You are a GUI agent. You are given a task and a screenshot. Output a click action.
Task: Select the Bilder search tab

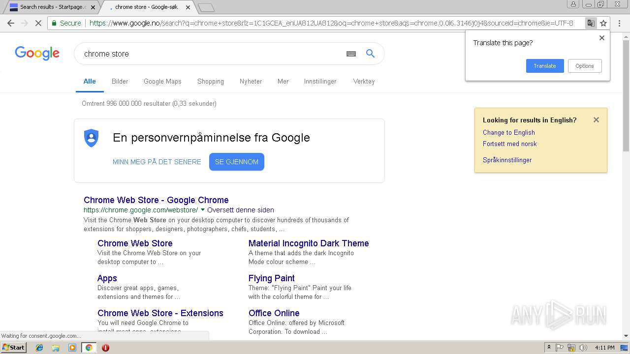pyautogui.click(x=120, y=82)
